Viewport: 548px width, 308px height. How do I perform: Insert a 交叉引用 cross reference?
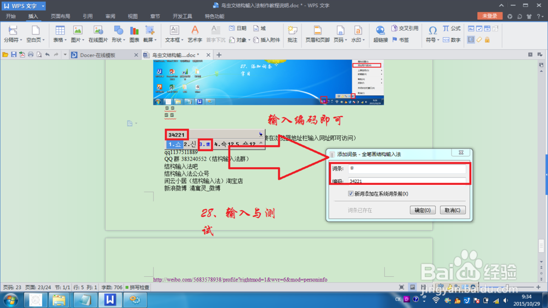(405, 28)
